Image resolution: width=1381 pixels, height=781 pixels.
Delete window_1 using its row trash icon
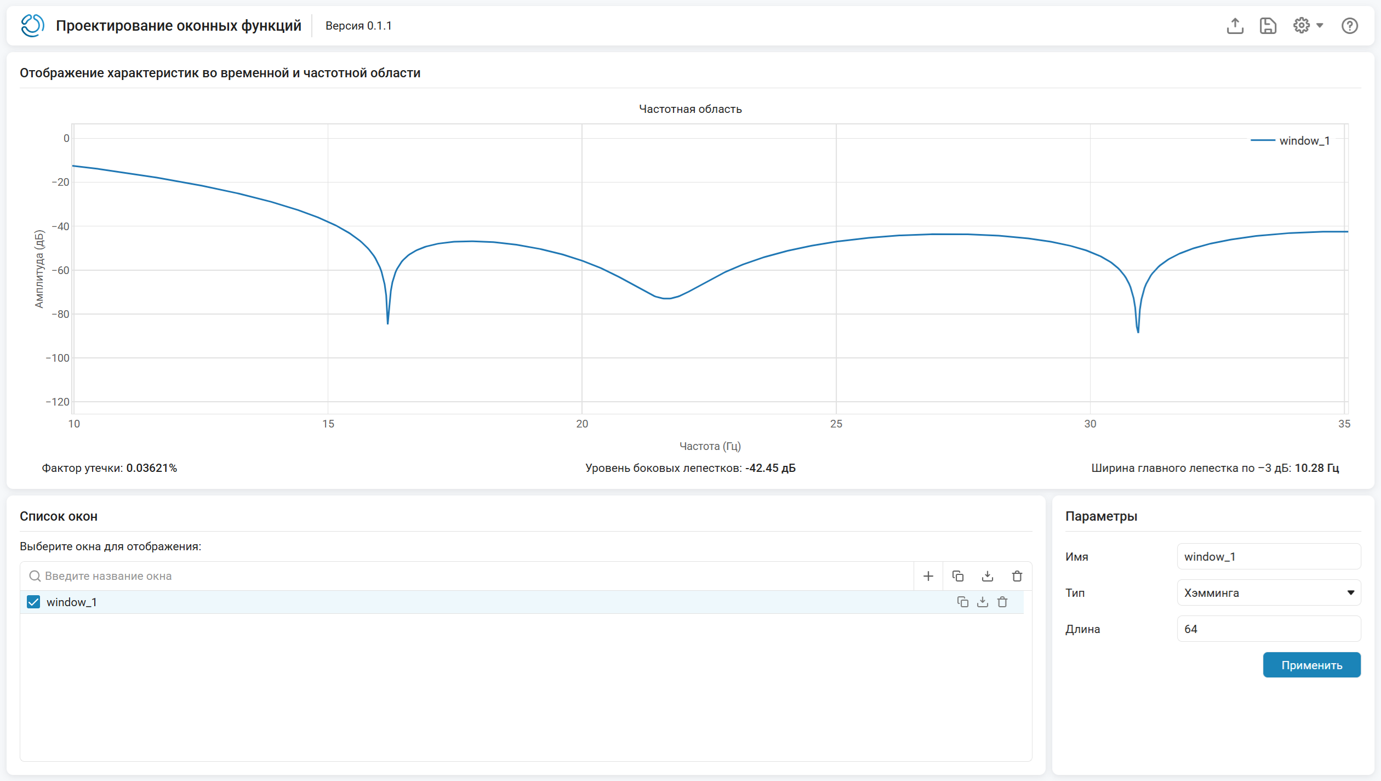pyautogui.click(x=1002, y=602)
